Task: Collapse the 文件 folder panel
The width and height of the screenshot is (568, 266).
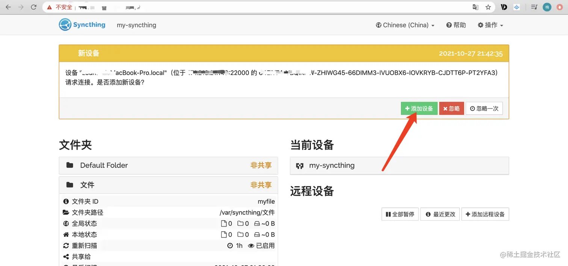Action: click(x=168, y=185)
